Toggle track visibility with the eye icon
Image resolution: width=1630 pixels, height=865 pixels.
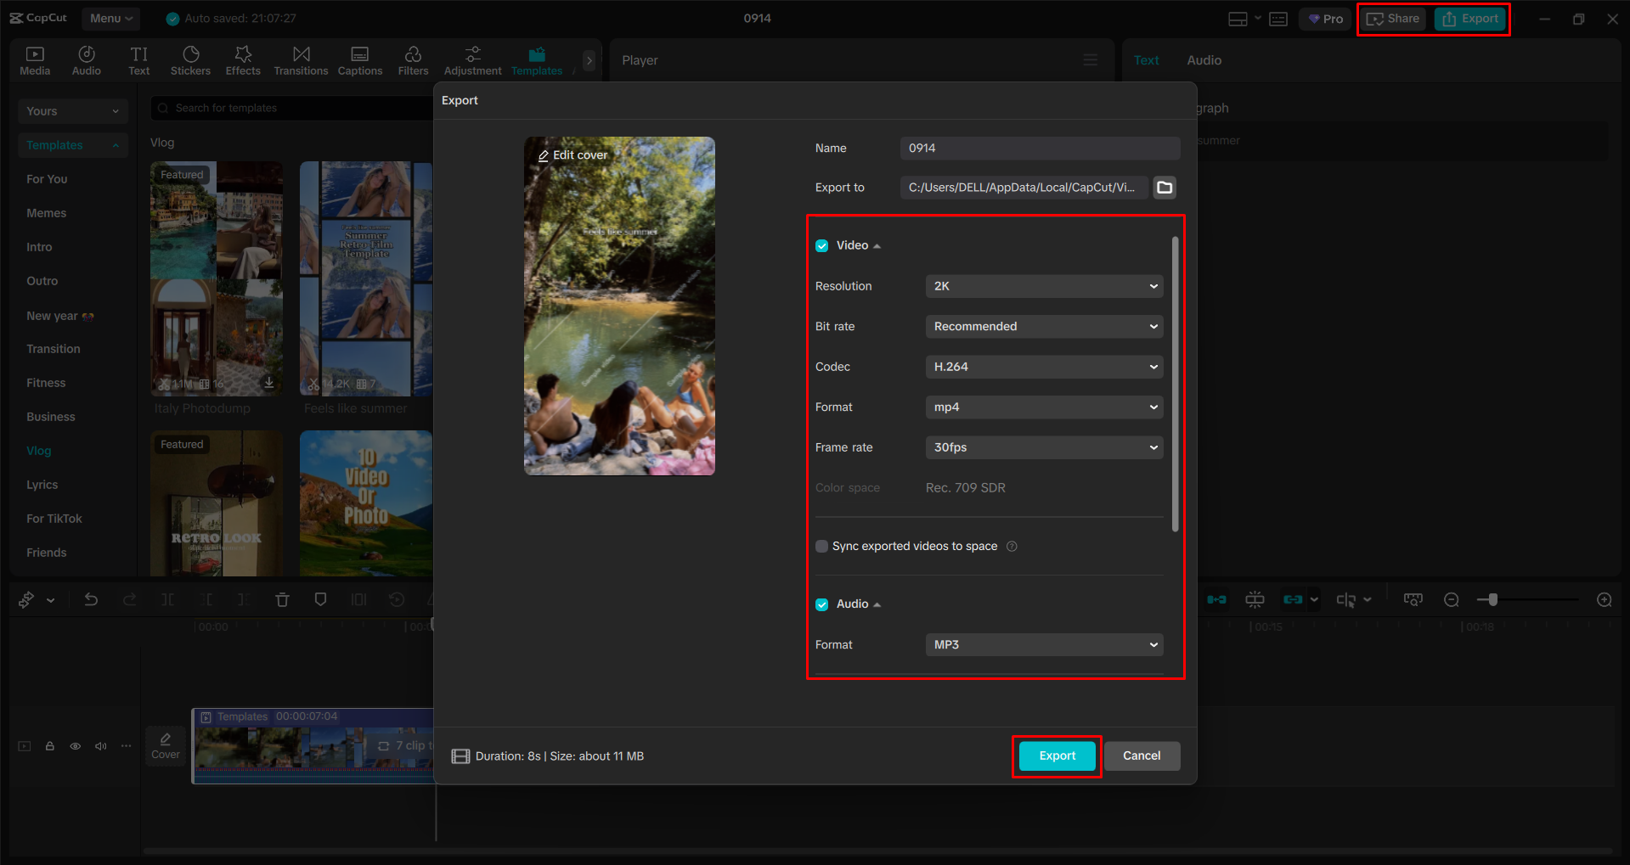point(75,745)
